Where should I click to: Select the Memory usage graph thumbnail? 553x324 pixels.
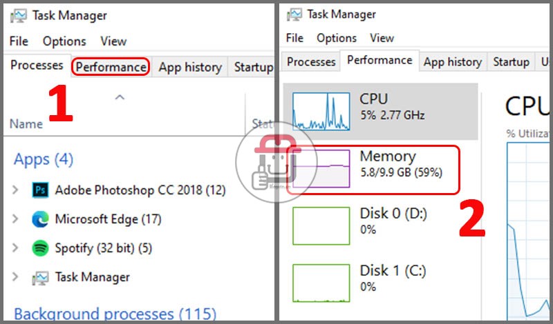321,168
